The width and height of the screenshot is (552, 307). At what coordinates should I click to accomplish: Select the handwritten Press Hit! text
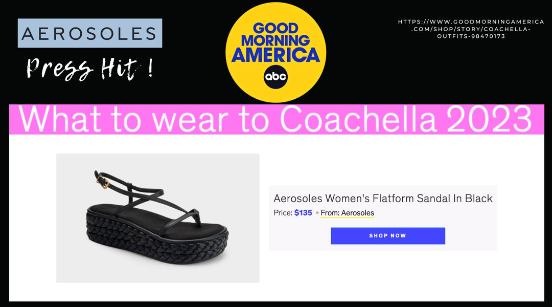point(90,69)
